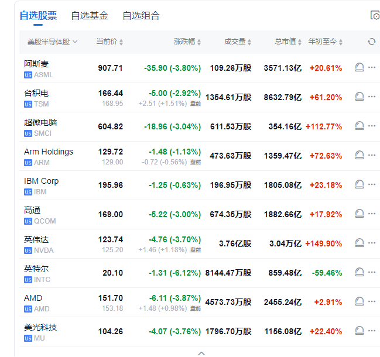380x357 pixels.
Task: Open more options for the MU row
Action: click(x=372, y=331)
